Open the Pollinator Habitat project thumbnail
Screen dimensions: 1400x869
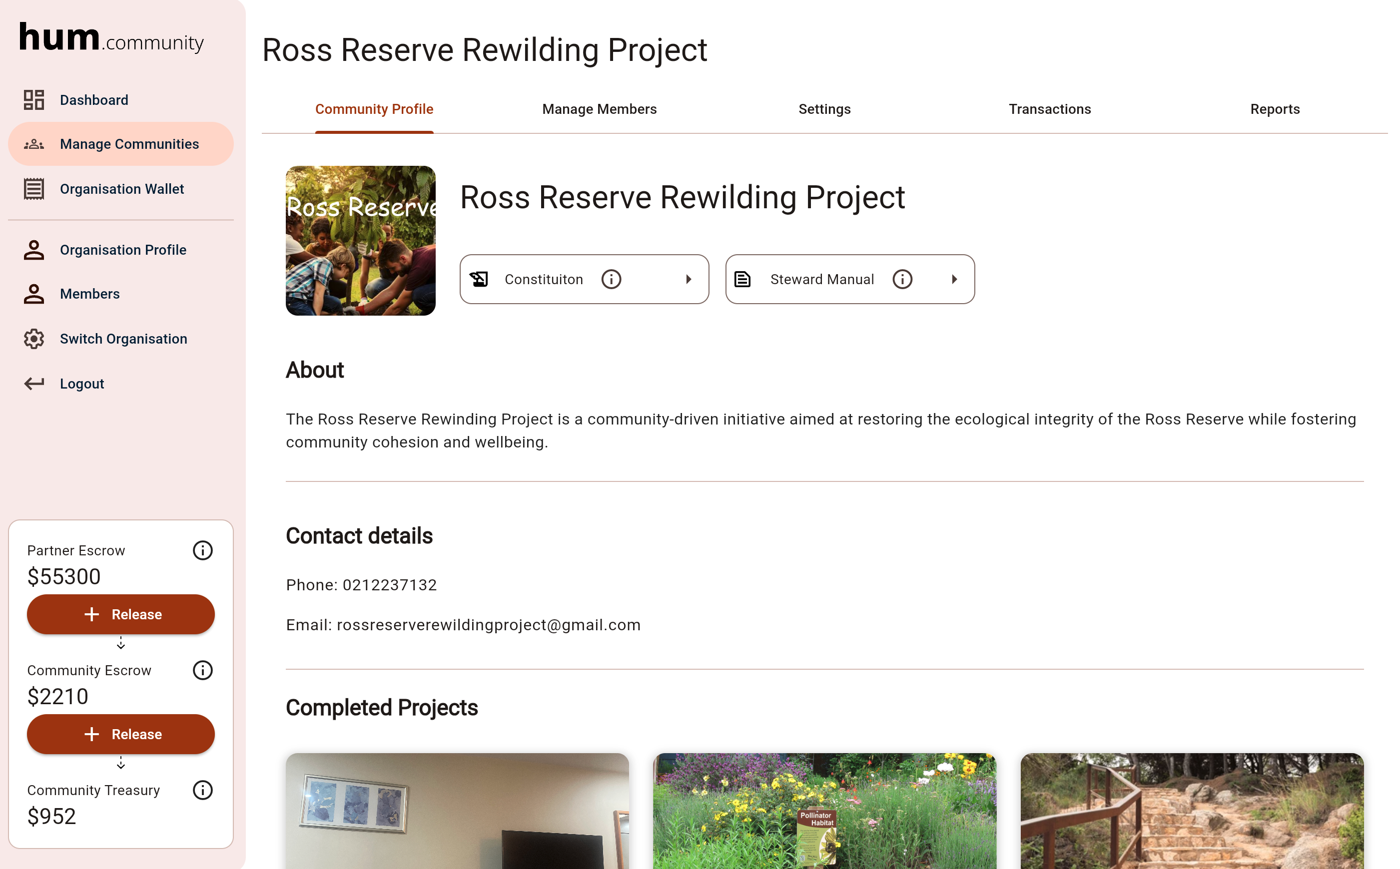[x=824, y=811]
